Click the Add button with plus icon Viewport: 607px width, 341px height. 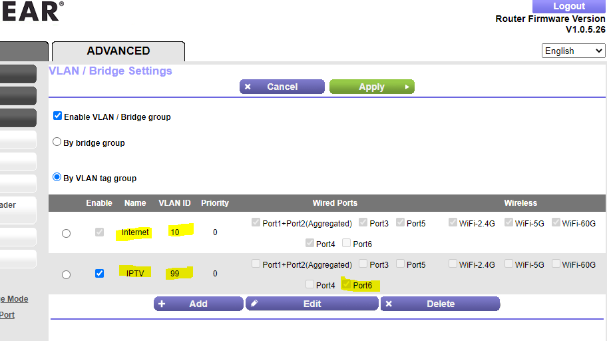[198, 304]
